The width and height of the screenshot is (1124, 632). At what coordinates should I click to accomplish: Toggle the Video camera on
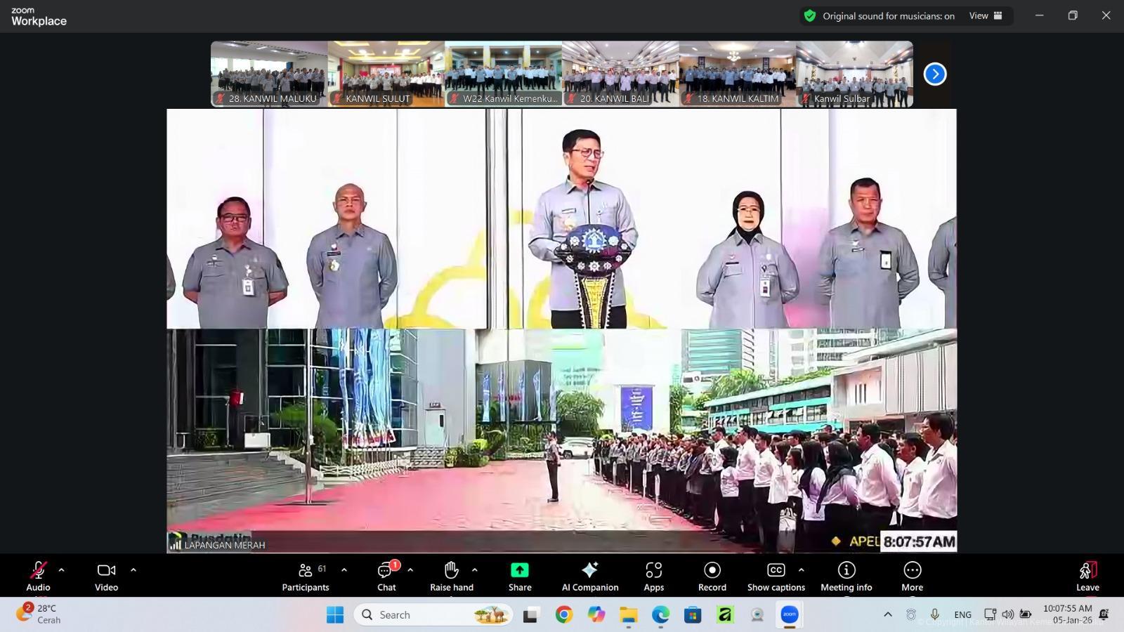tap(106, 576)
